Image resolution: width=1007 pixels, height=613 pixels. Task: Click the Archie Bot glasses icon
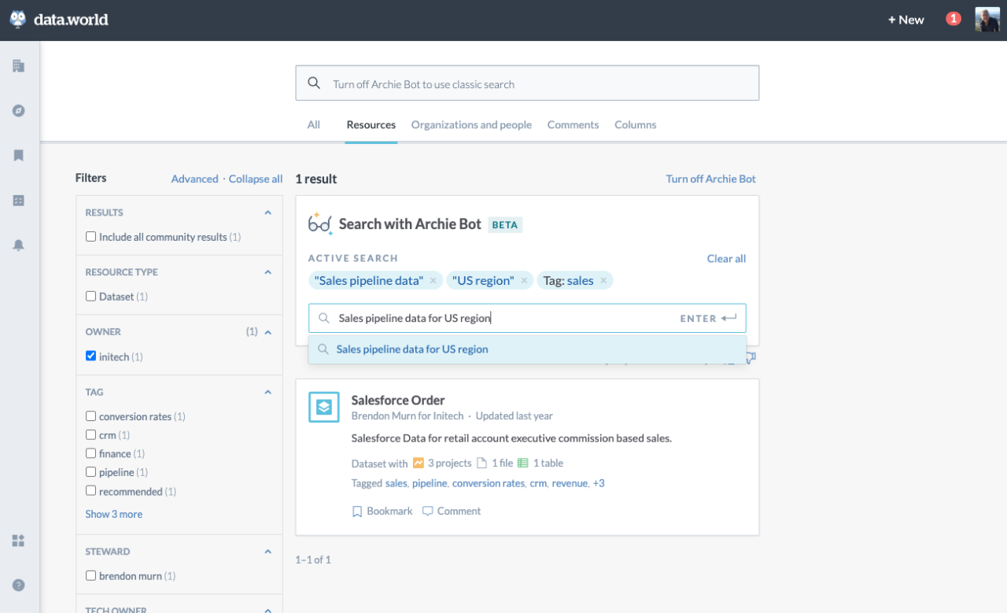click(x=320, y=223)
